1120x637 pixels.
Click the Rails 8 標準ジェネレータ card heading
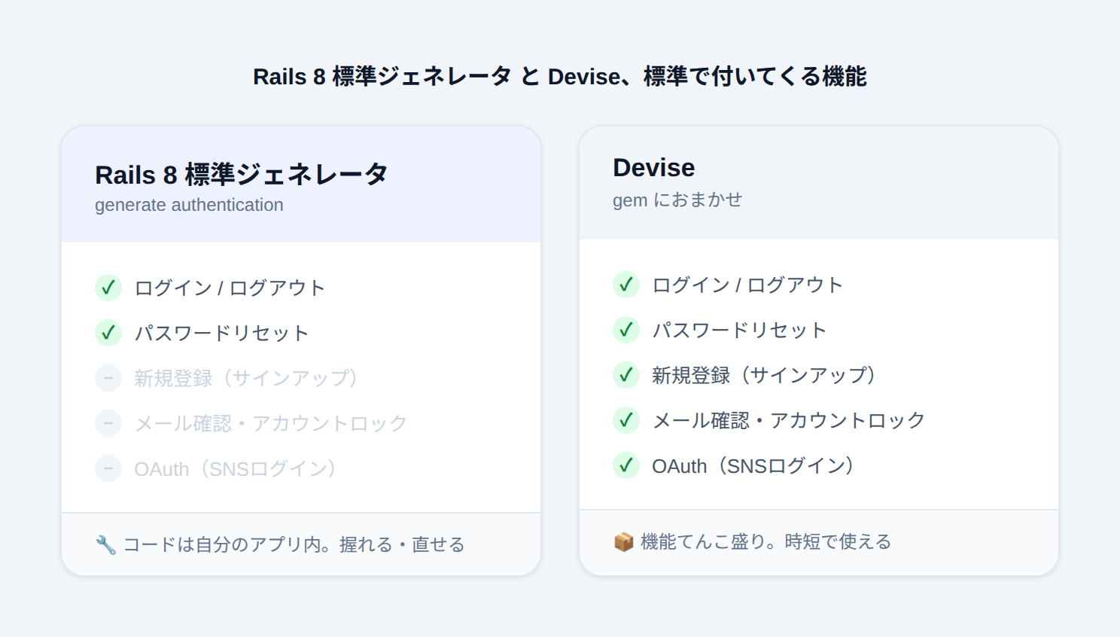pos(242,175)
